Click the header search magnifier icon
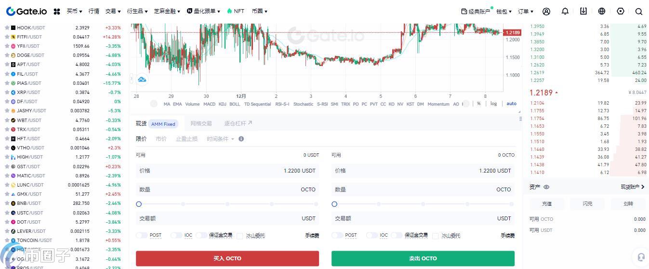Screen dimensions: 649x269 638,11
